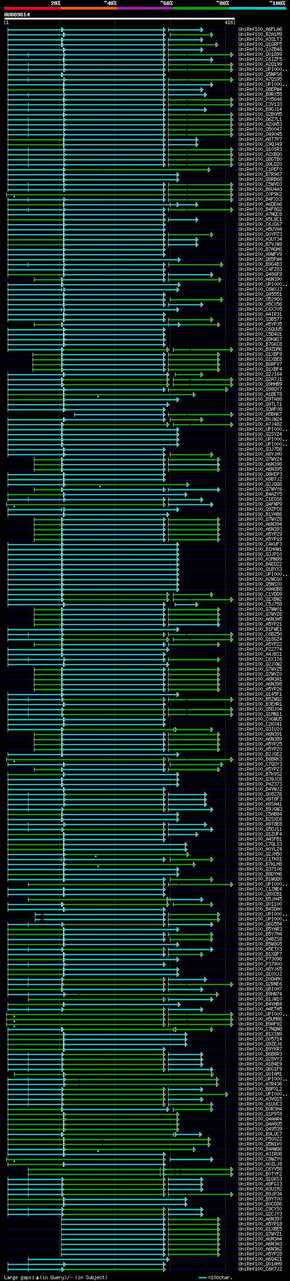Select hit UniRef100_B4FXX3
The image size is (290, 1281).
260,199
